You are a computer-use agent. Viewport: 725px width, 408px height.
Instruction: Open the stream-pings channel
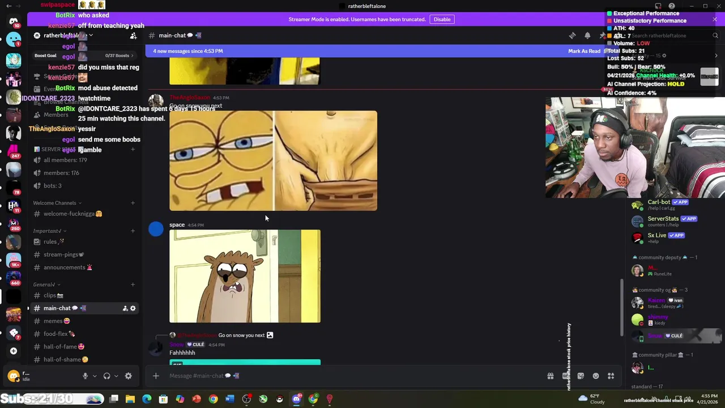click(84, 254)
